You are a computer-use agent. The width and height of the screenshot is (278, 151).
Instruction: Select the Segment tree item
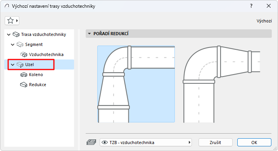pos(34,44)
